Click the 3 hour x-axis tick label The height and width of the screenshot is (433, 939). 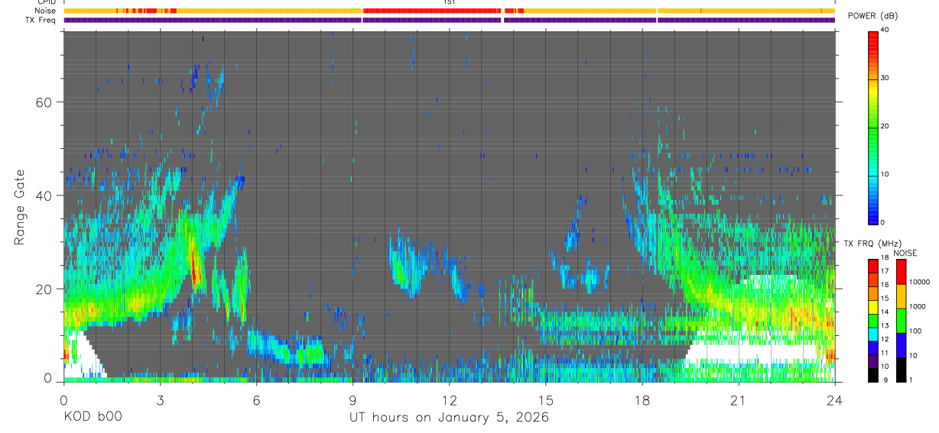point(160,400)
